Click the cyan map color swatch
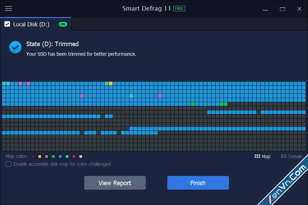Image resolution: width=308 pixels, height=205 pixels. [x=67, y=156]
